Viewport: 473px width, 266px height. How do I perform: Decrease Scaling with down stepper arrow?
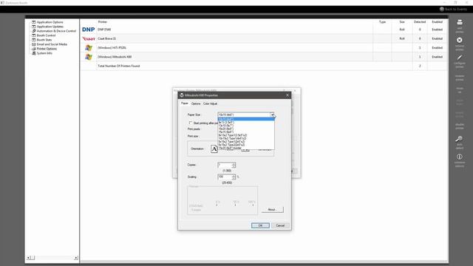(x=234, y=179)
